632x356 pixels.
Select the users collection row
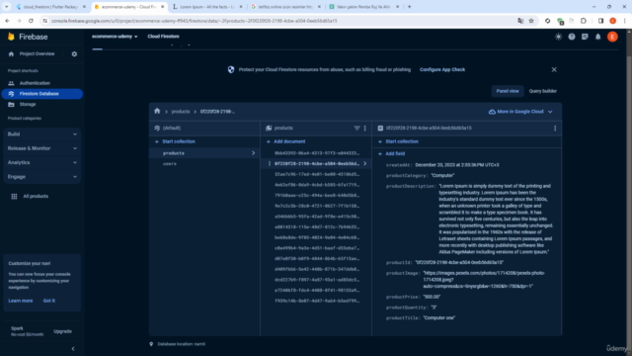pos(204,164)
